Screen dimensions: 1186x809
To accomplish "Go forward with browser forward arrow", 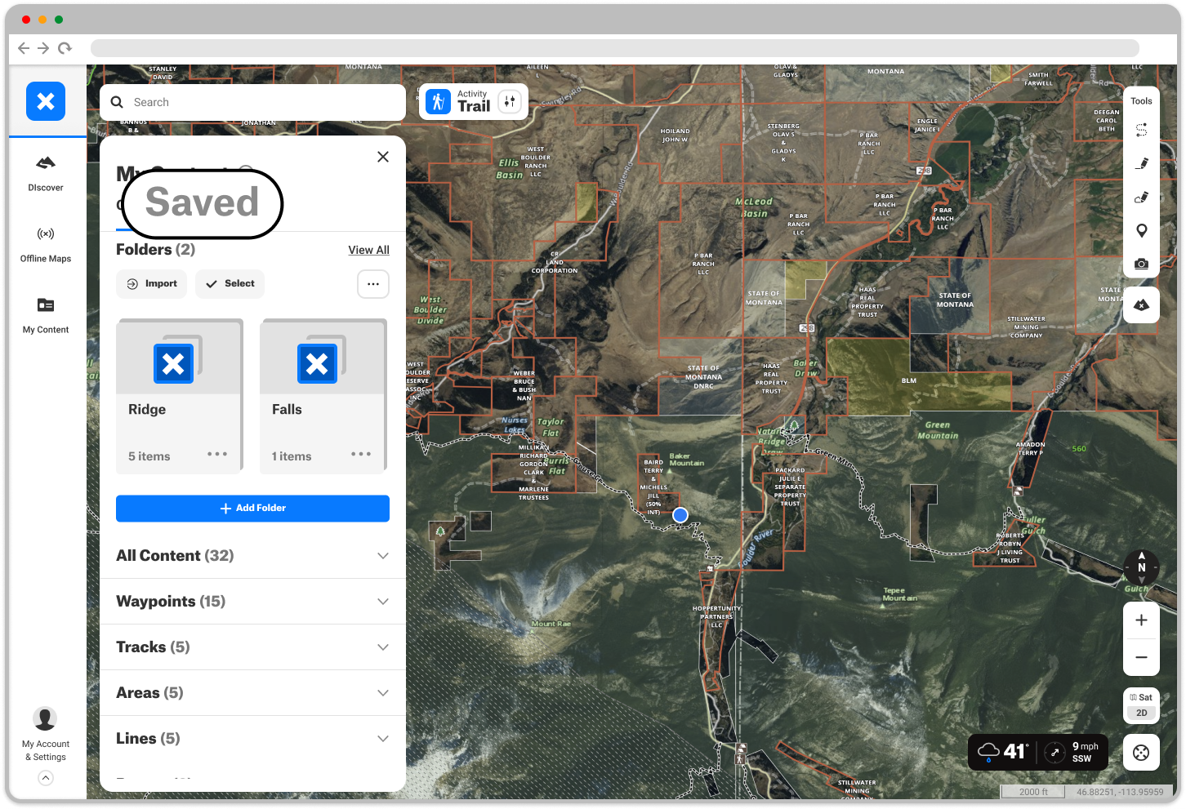I will pyautogui.click(x=43, y=48).
